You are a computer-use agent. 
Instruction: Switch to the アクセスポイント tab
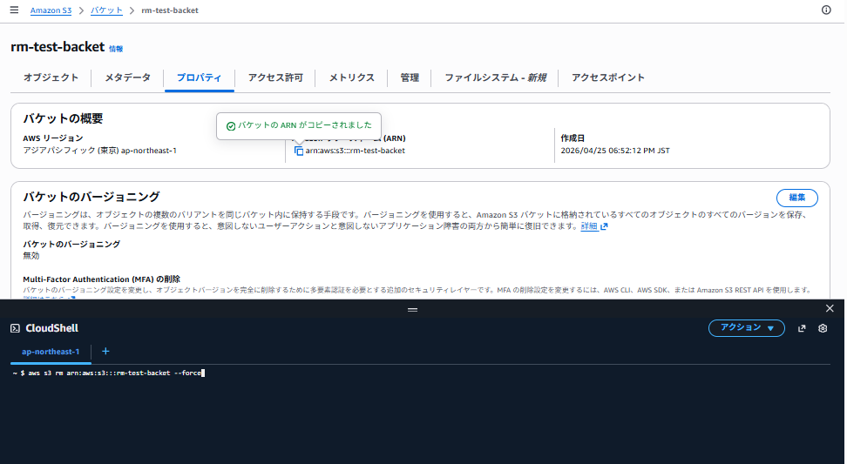coord(608,77)
